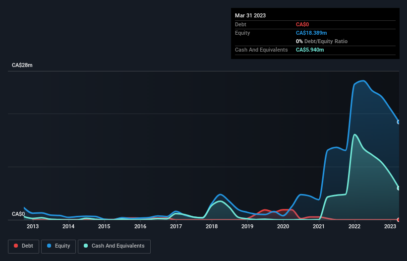This screenshot has height=261, width=407.
Task: Select the Cash endpoint marker at chart edge
Action: tap(399, 188)
